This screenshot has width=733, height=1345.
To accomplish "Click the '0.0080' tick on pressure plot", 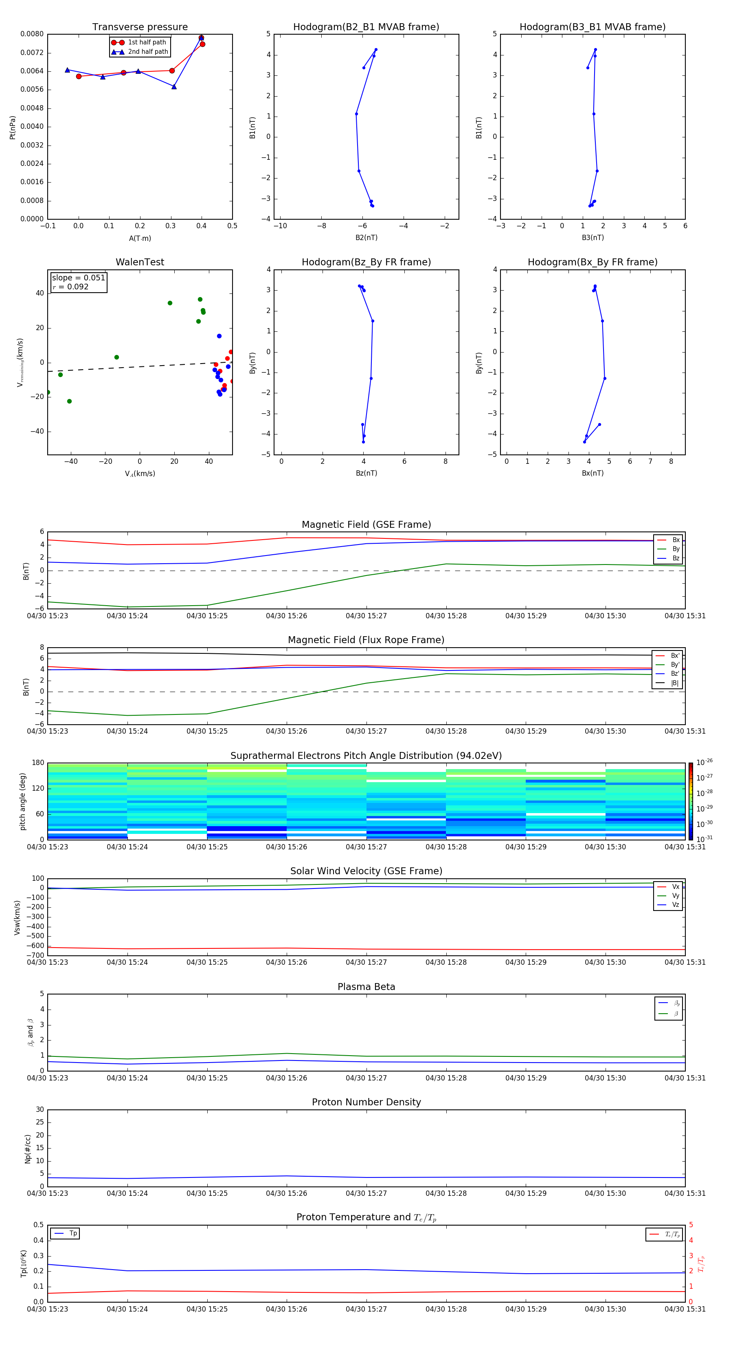I will click(x=32, y=34).
